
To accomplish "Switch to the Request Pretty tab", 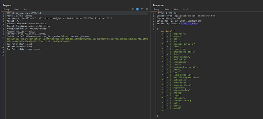I will (x=6, y=10).
